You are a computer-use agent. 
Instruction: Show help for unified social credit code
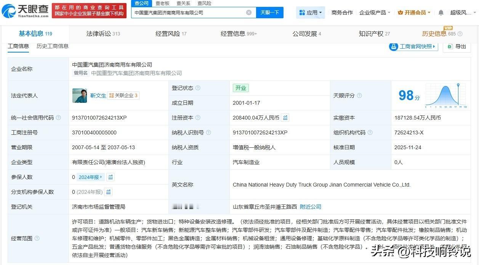click(x=58, y=118)
